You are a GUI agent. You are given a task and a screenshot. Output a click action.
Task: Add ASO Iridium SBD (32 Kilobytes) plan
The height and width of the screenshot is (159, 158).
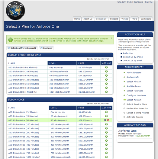(x=106, y=71)
